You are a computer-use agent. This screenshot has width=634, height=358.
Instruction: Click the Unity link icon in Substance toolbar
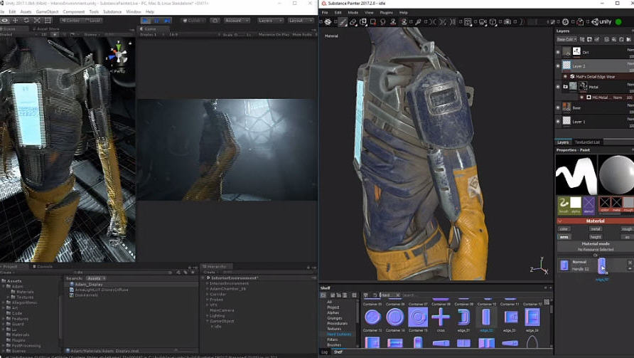tap(601, 22)
